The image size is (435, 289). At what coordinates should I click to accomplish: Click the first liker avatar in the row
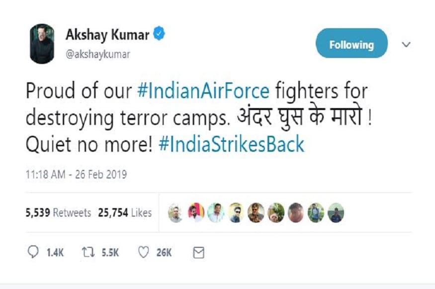pyautogui.click(x=175, y=213)
